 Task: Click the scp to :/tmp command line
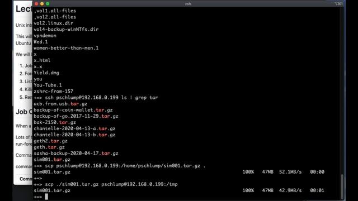coord(111,184)
